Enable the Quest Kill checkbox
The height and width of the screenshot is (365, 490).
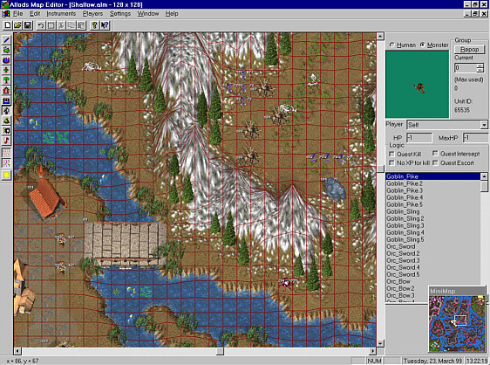tap(391, 154)
